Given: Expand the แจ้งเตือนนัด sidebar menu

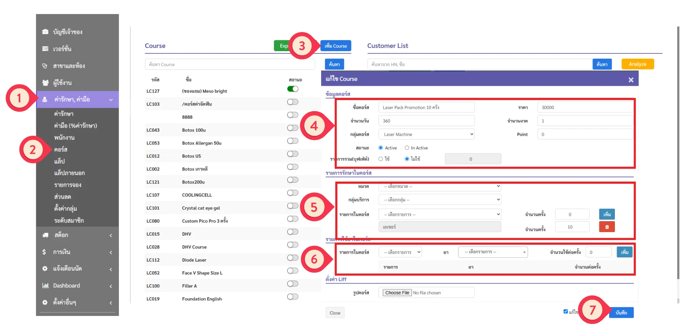Looking at the screenshot, I should coord(77,269).
